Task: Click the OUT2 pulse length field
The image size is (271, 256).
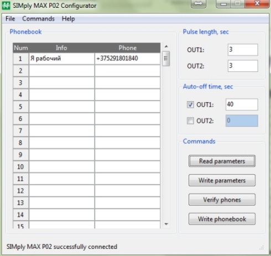Action: (243, 66)
